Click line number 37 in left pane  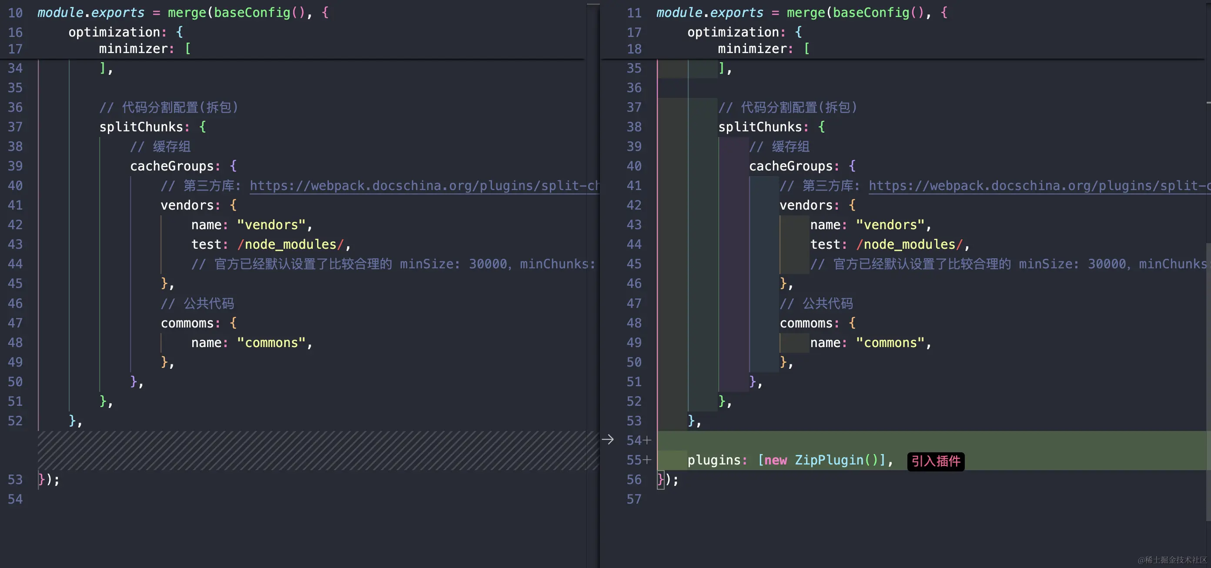tap(15, 127)
